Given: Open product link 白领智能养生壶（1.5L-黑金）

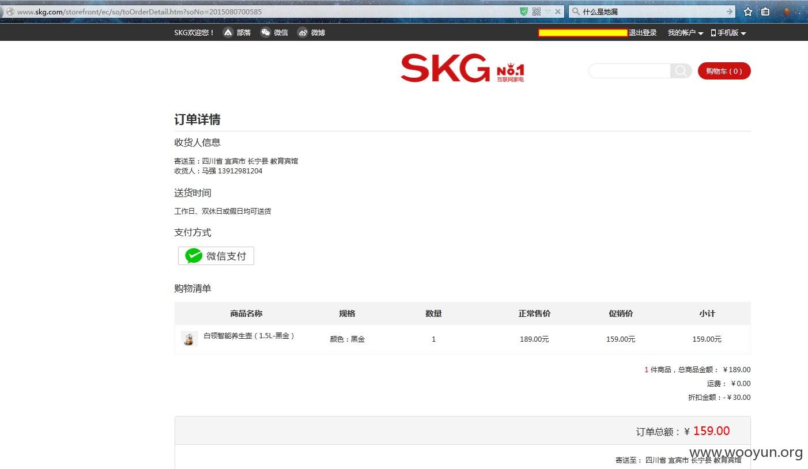Looking at the screenshot, I should click(x=248, y=335).
